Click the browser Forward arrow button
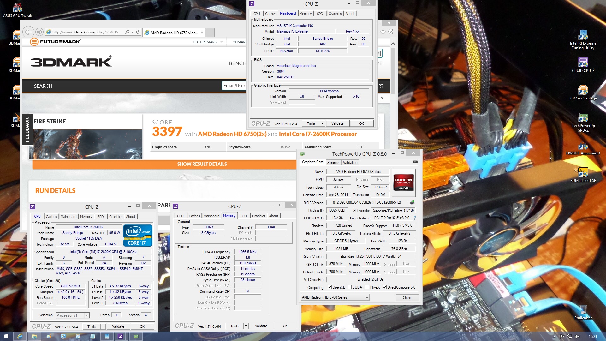This screenshot has width=606, height=341. tap(39, 32)
